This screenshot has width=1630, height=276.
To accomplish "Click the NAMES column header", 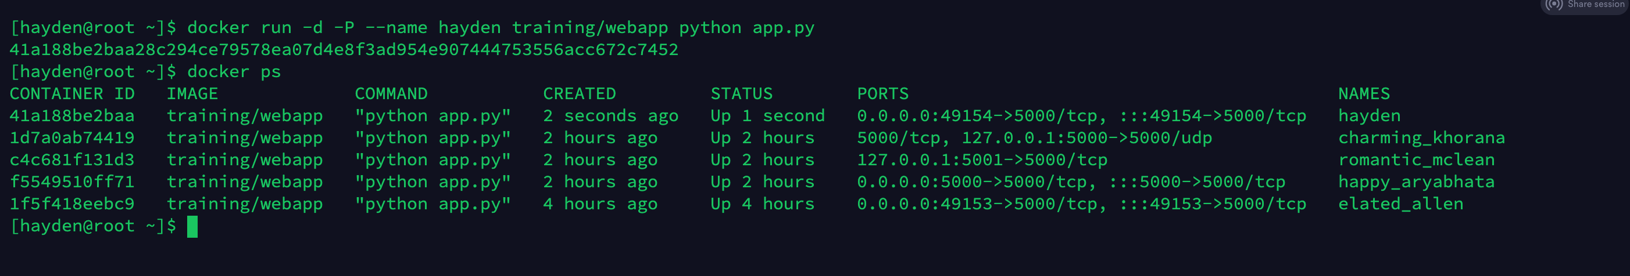I will click(1364, 94).
